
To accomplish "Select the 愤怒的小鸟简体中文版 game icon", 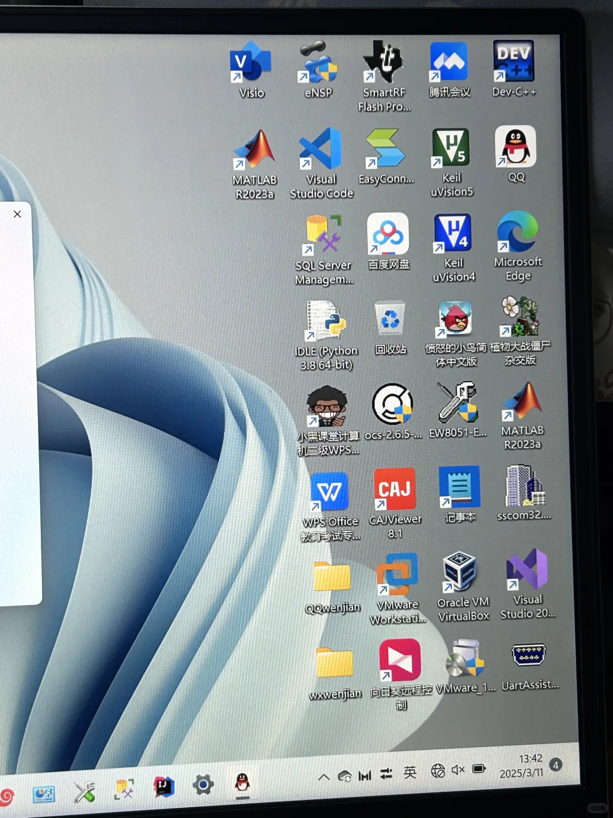I will [x=456, y=334].
